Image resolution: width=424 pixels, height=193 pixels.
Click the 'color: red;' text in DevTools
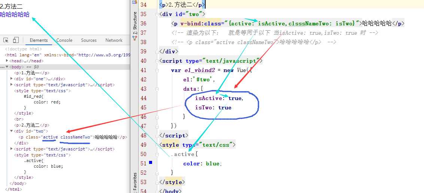(47, 102)
